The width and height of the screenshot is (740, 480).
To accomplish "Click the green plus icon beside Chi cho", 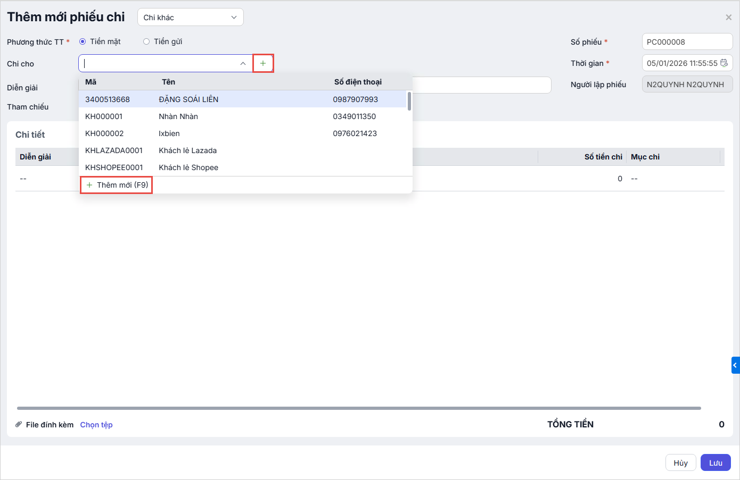I will (x=263, y=63).
